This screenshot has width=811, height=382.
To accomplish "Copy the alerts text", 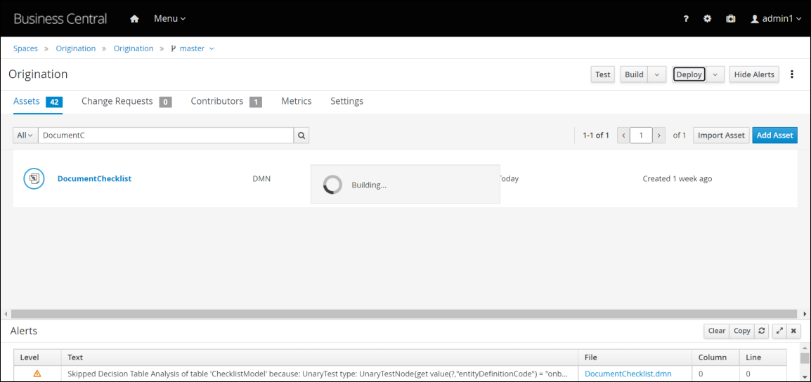I will 741,331.
